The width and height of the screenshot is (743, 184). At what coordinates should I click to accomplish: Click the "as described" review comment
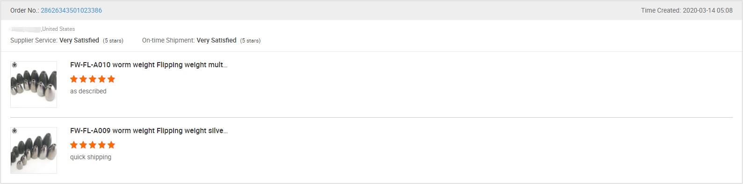point(88,91)
